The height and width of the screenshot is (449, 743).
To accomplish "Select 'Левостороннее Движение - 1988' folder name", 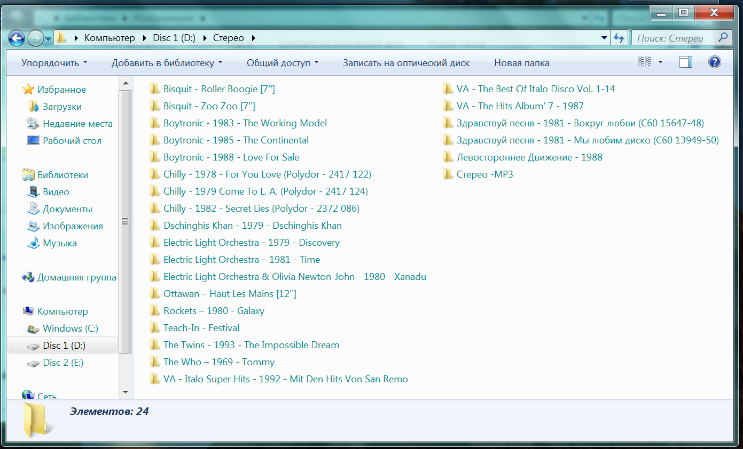I will coord(529,157).
